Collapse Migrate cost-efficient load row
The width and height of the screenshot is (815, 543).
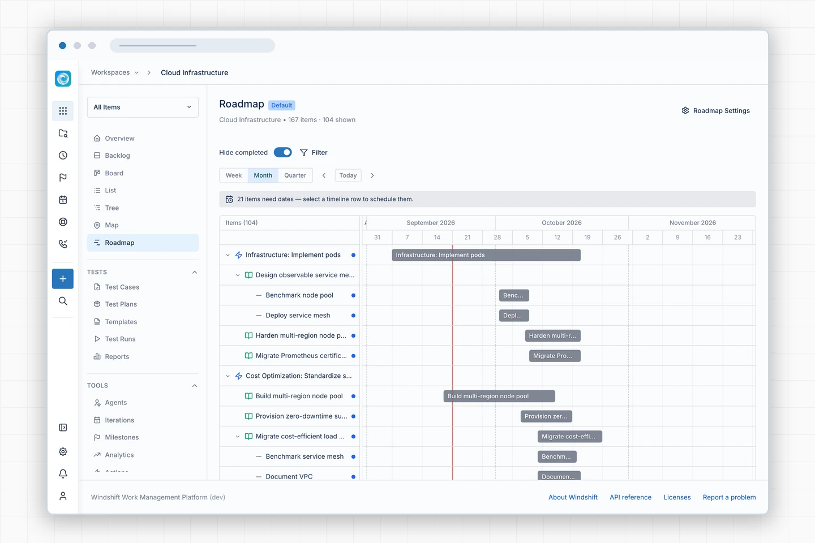click(238, 437)
